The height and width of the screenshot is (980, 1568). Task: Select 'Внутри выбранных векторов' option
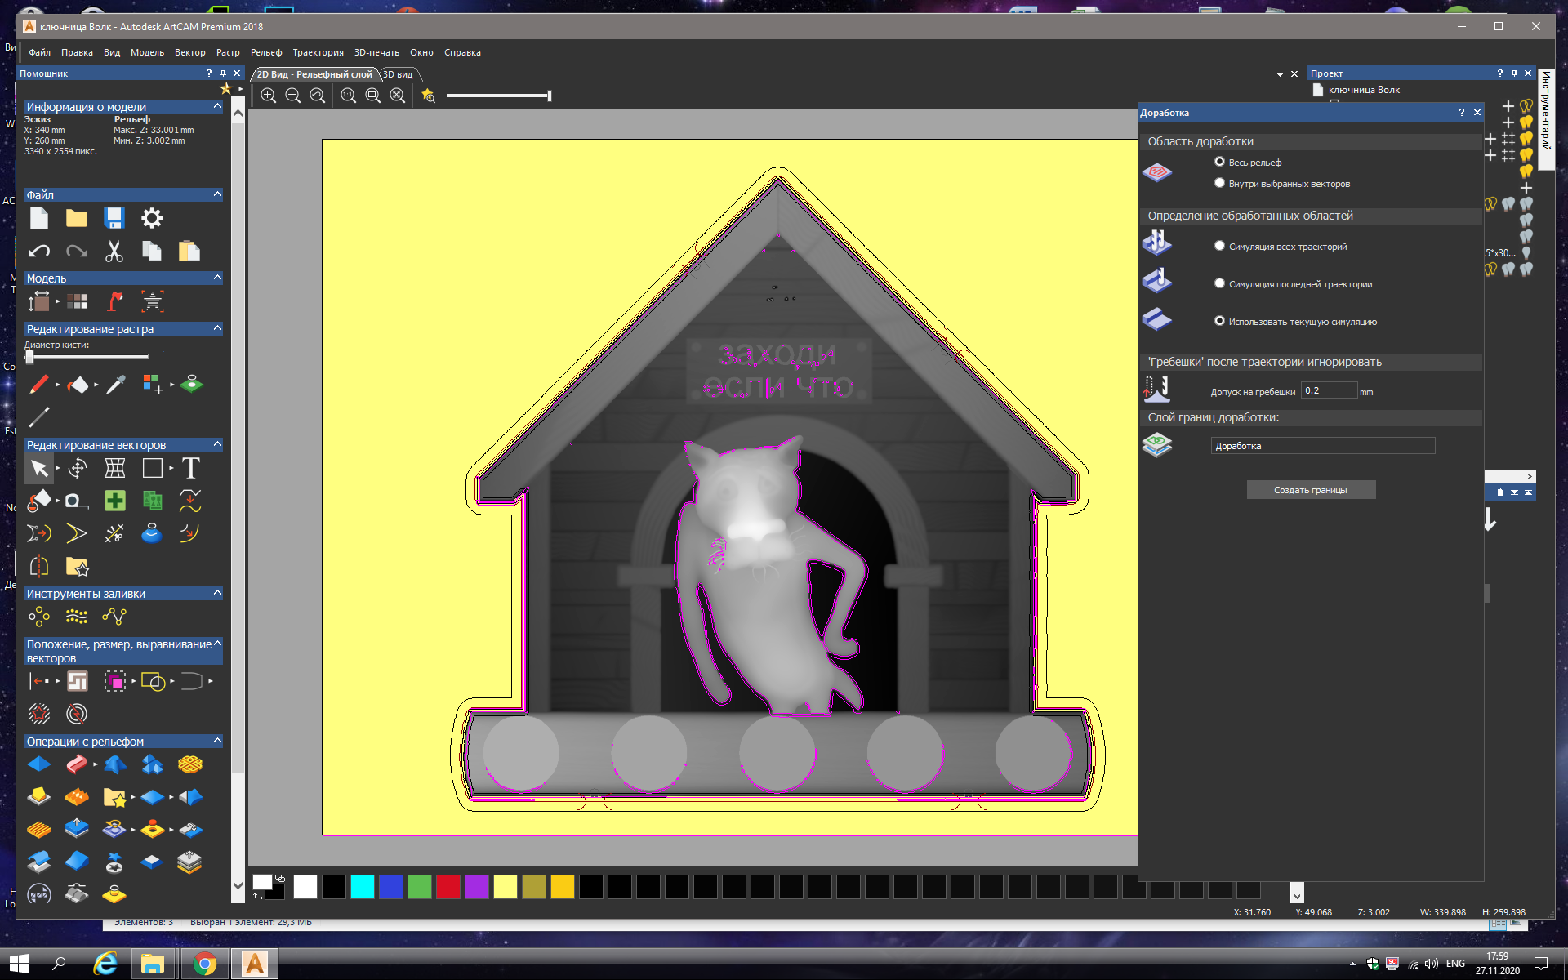point(1219,183)
